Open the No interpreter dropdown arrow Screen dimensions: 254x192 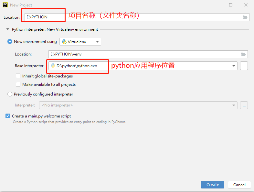click(x=234, y=105)
